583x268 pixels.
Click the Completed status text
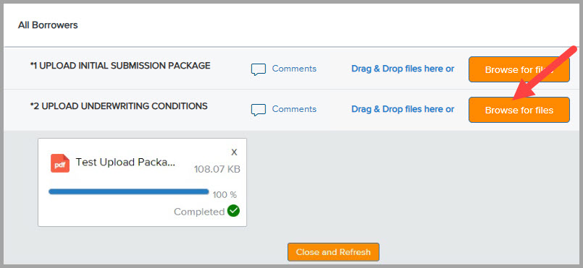199,212
